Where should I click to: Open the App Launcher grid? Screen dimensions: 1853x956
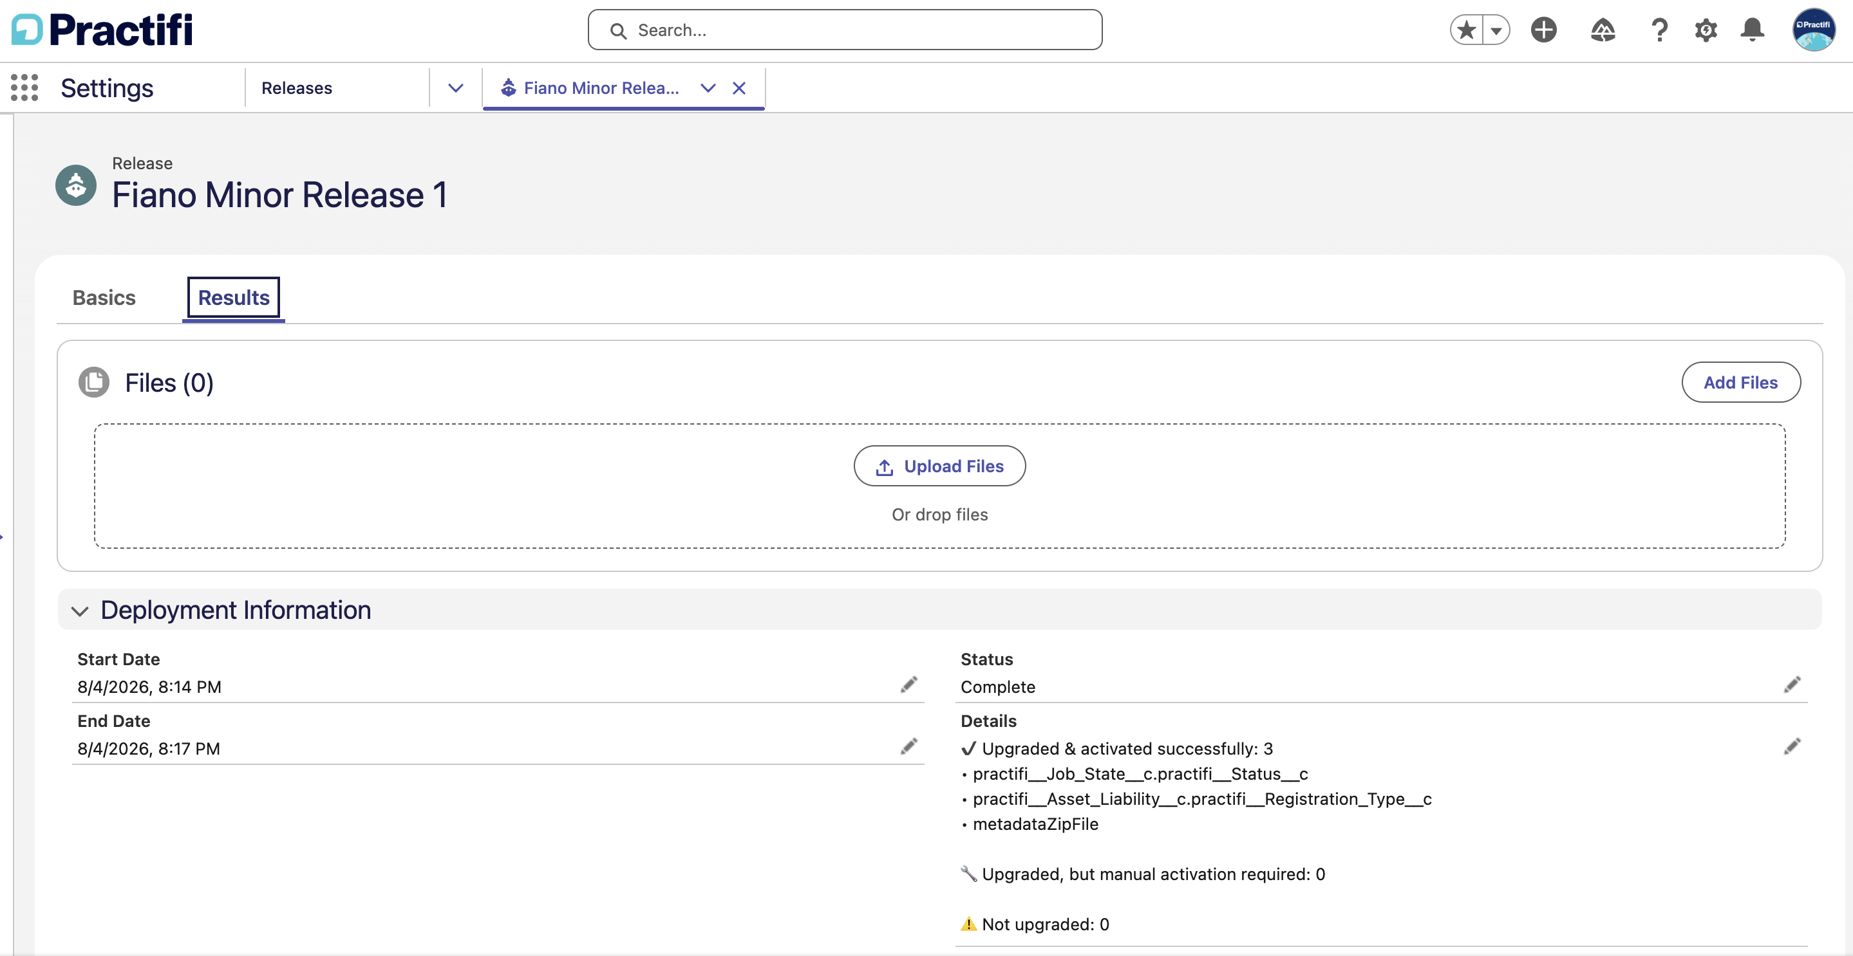[x=24, y=87]
